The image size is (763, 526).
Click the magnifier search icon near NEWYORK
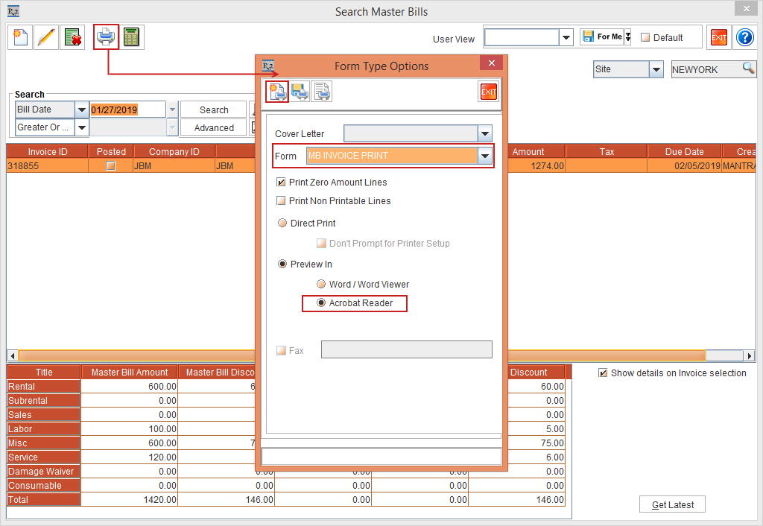coord(749,69)
